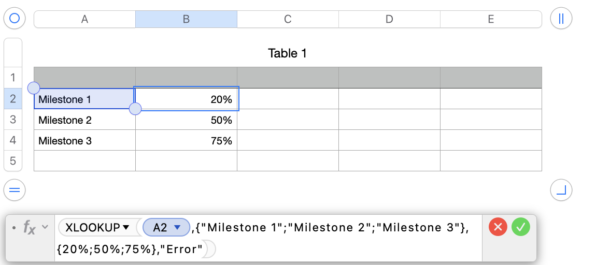The image size is (596, 265).
Task: Click the XLOOKUP function token
Action: tap(92, 227)
